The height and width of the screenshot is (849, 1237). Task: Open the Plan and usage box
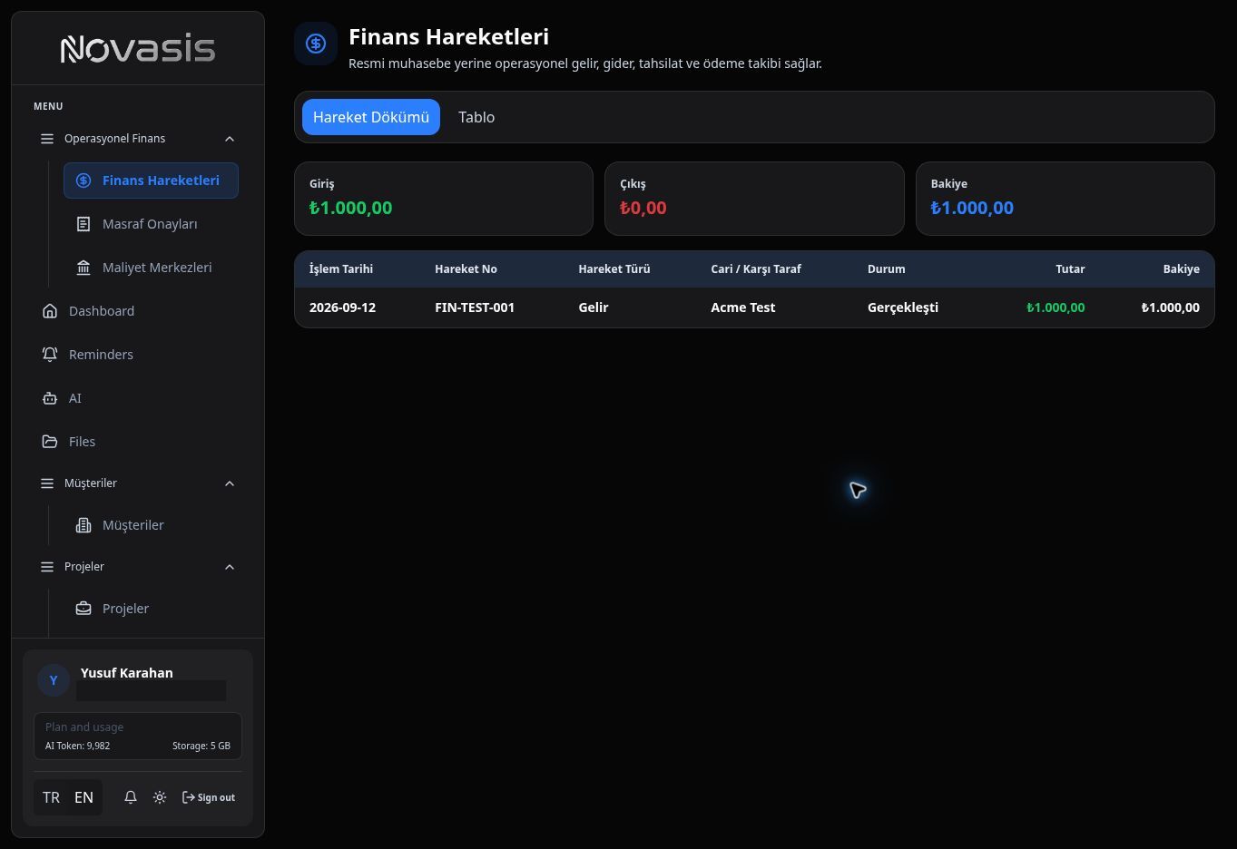pyautogui.click(x=138, y=736)
